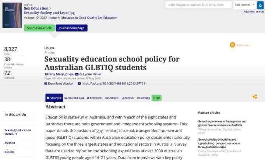Click the Tiffany Mary Jones author link
The image size is (265, 160).
59,74
